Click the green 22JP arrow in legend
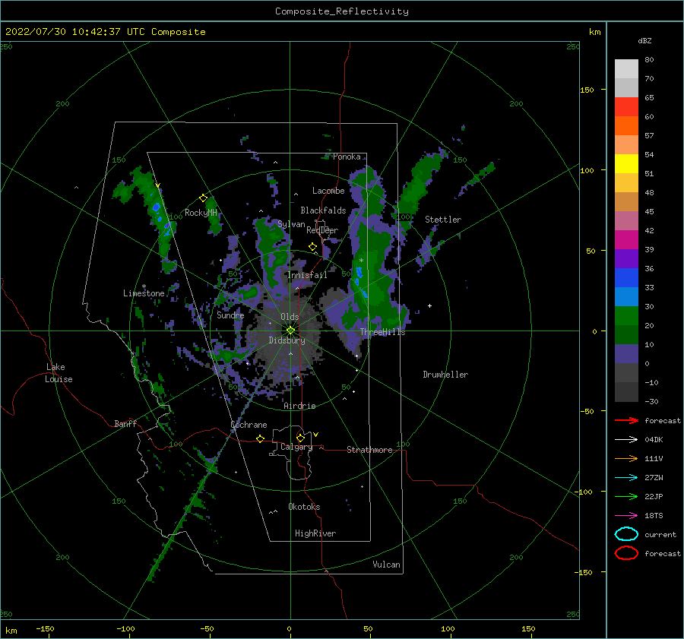Image resolution: width=684 pixels, height=639 pixels. pos(626,496)
